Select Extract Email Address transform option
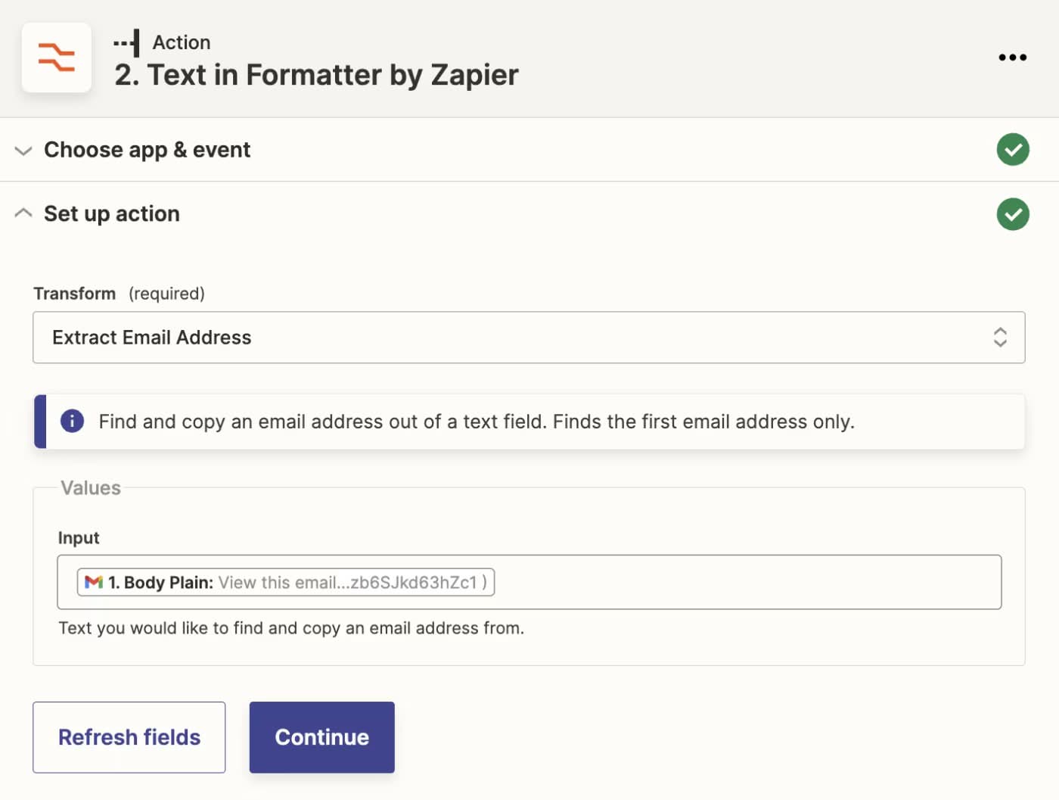 (x=151, y=338)
